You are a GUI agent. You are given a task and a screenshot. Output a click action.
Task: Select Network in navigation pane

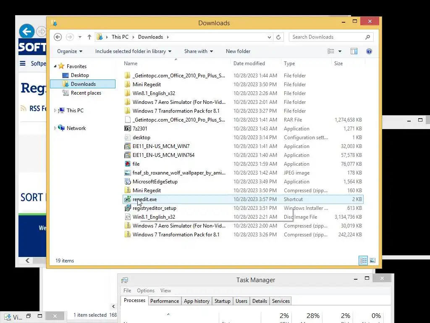pos(76,128)
